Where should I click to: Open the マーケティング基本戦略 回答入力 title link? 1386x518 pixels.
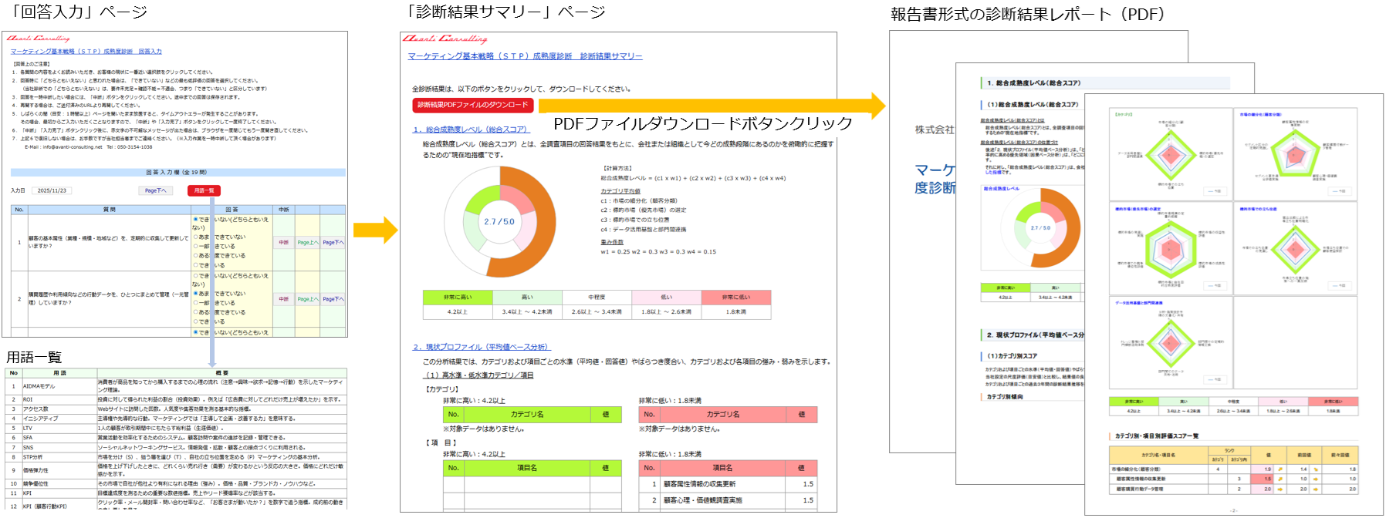pyautogui.click(x=86, y=52)
